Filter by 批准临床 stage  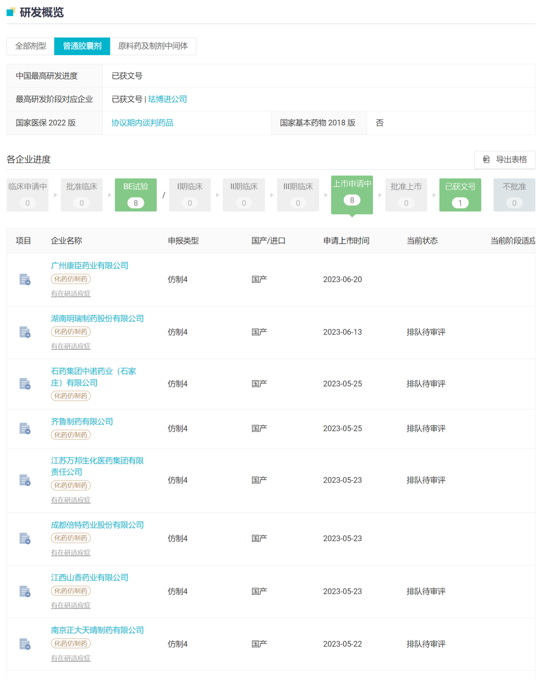point(82,195)
